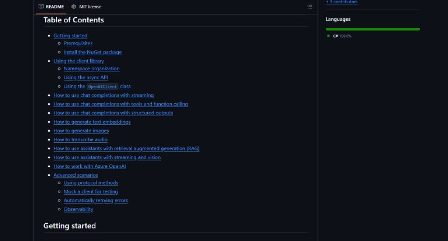448x241 pixels.
Task: Click the green C# language bar
Action: click(x=372, y=29)
